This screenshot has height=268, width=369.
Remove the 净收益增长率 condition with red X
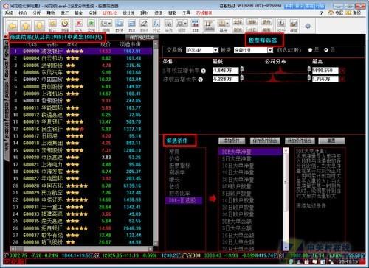click(342, 79)
